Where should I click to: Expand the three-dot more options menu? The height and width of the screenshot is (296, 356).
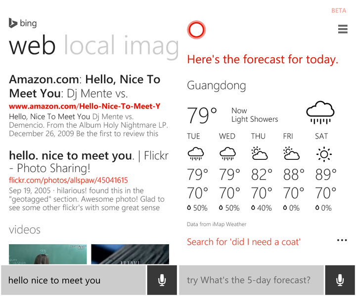342,240
